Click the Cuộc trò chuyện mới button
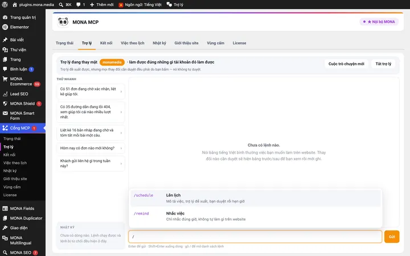The image size is (410, 256). (346, 64)
